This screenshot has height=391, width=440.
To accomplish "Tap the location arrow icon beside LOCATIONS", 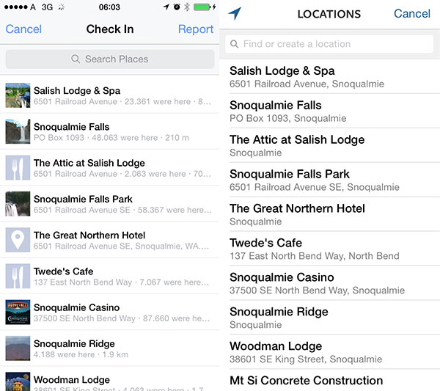I will click(235, 13).
